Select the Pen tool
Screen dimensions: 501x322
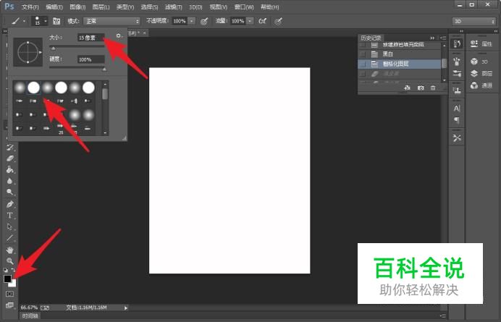(x=10, y=204)
